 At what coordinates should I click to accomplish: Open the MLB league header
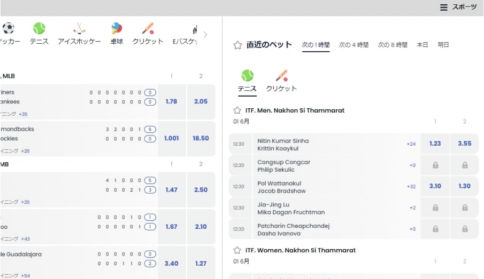9,76
